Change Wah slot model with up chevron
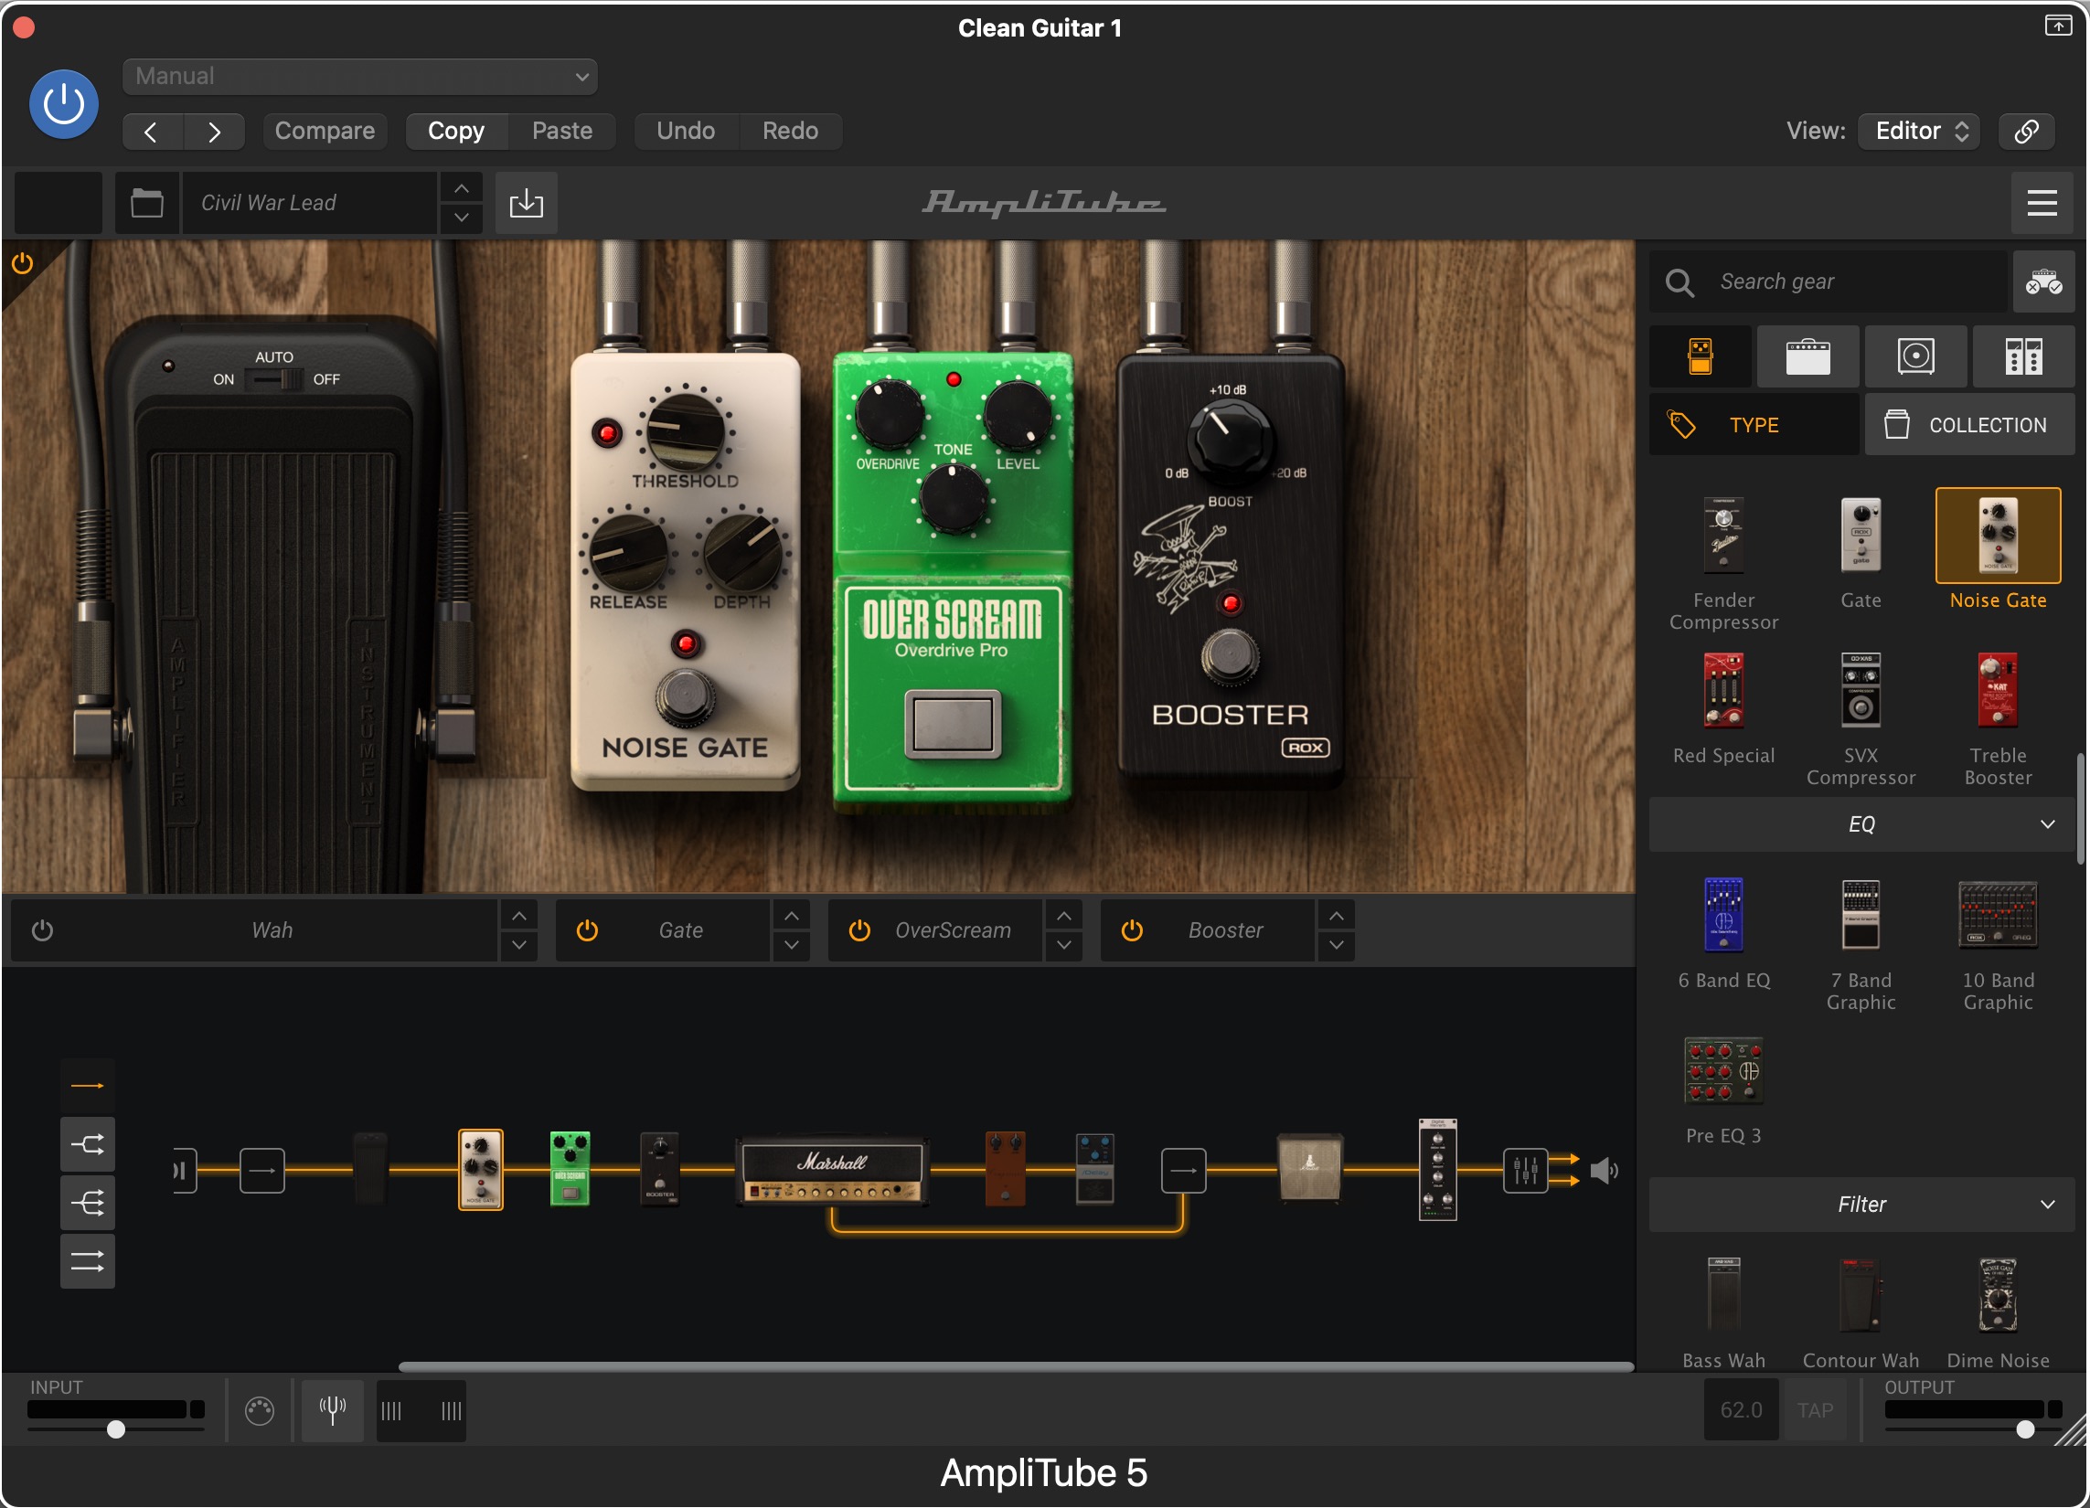Image resolution: width=2090 pixels, height=1508 pixels. [x=518, y=916]
